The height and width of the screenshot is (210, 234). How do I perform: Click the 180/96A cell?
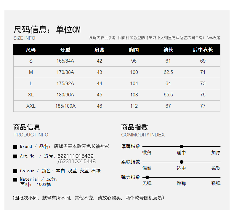tap(65, 95)
